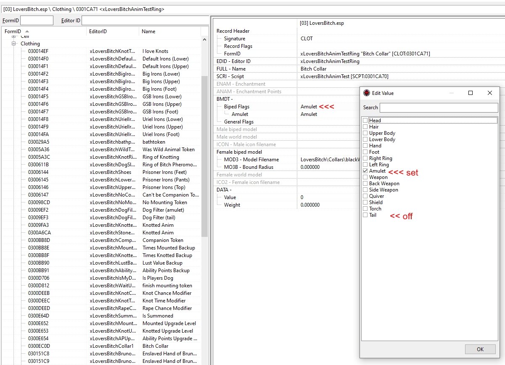Screen dimensions: 505x365
Task: Select the 'I love Knots' record
Action: 101,51
